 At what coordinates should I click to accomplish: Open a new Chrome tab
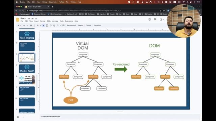pyautogui.click(x=53, y=7)
